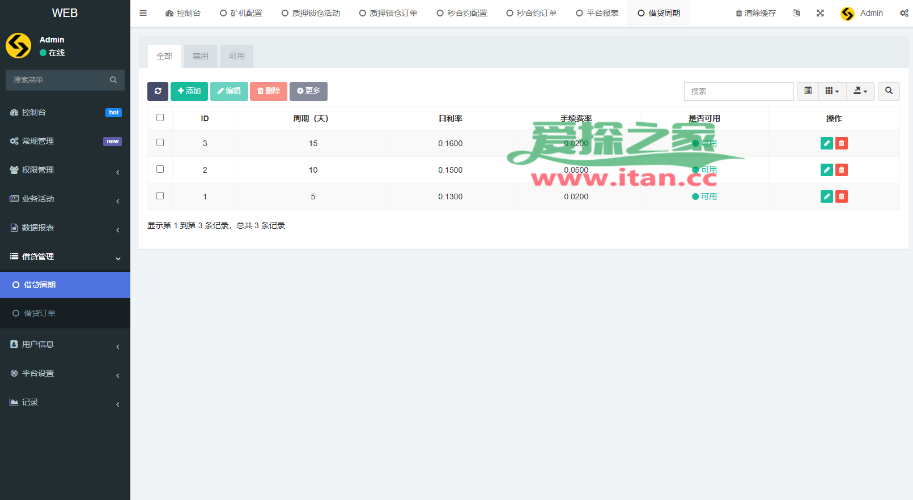Check the checkbox for row ID 3
The width and height of the screenshot is (913, 500).
160,143
